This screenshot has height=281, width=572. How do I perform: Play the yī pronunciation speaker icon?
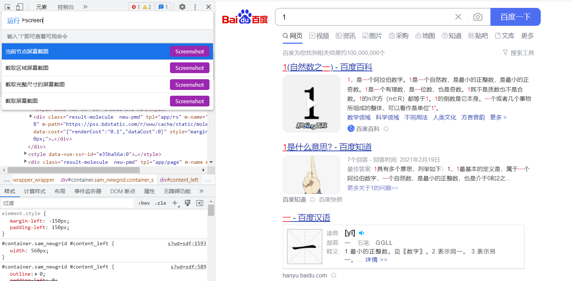pos(361,233)
